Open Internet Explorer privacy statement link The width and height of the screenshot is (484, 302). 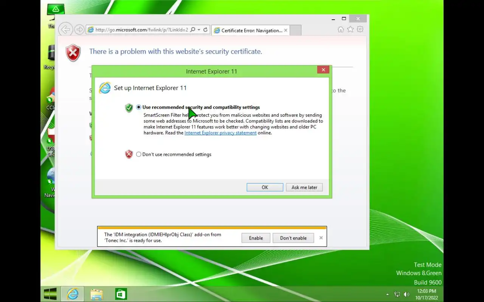(220, 133)
